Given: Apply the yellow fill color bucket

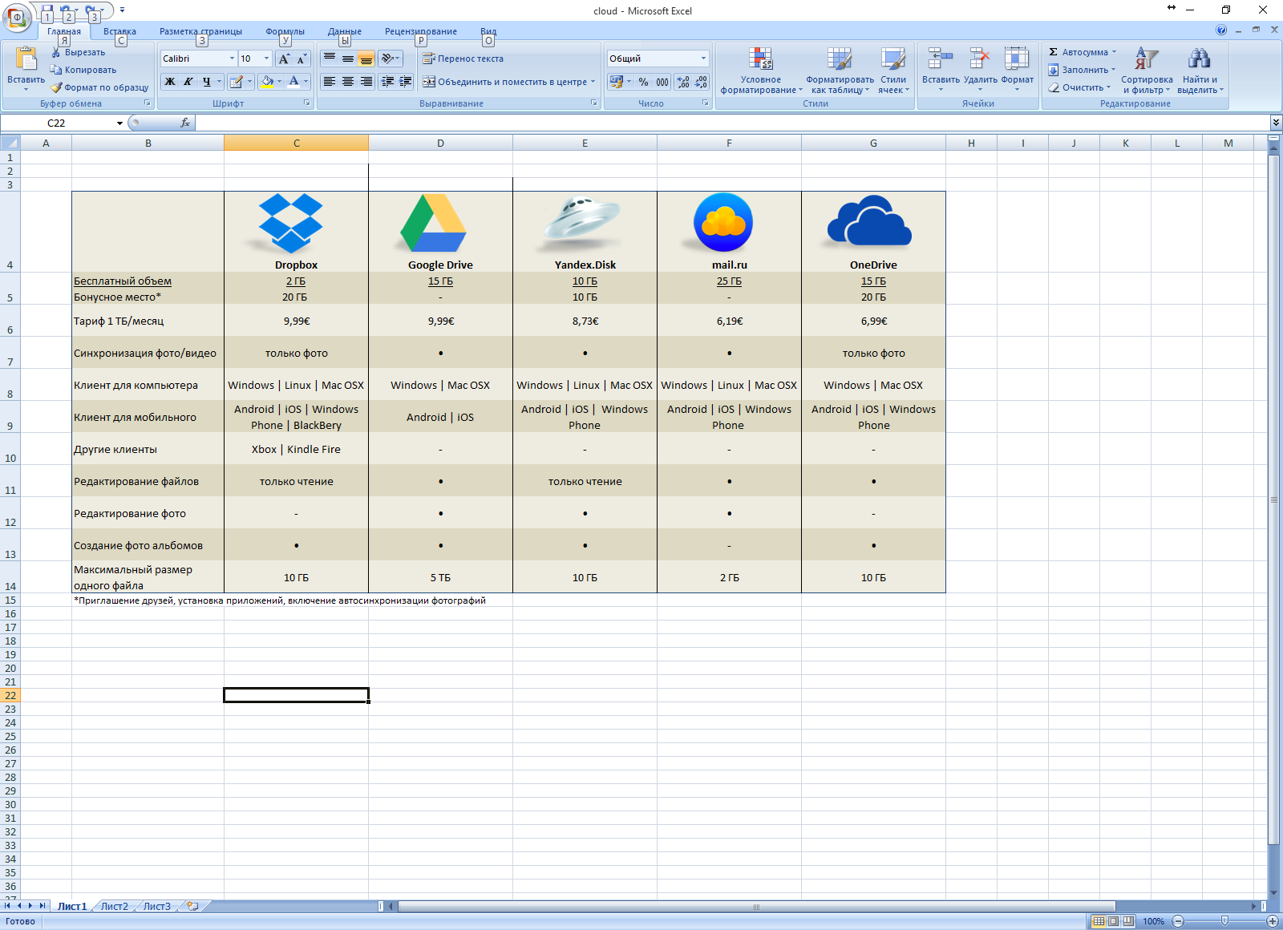Looking at the screenshot, I should pyautogui.click(x=267, y=81).
